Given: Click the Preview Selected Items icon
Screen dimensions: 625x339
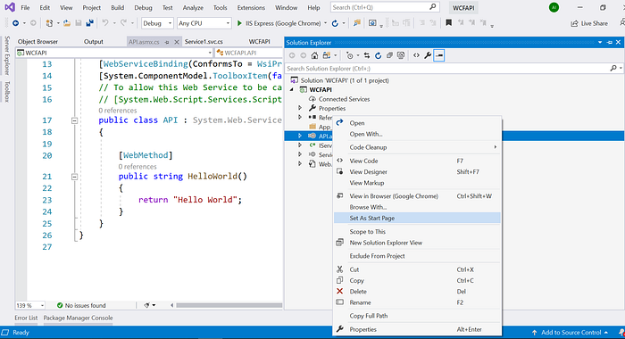Looking at the screenshot, I should 439,55.
